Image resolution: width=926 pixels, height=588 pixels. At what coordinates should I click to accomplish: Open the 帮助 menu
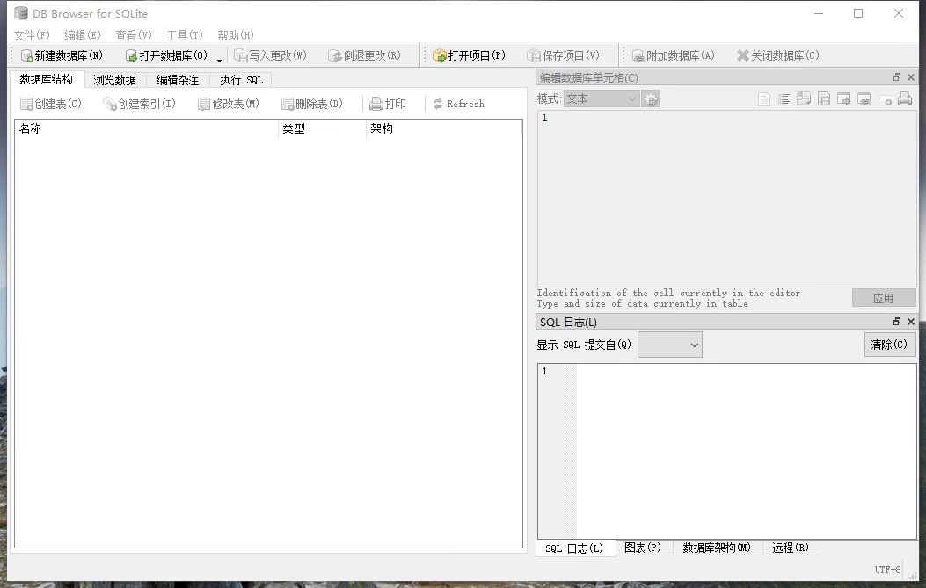coord(235,35)
